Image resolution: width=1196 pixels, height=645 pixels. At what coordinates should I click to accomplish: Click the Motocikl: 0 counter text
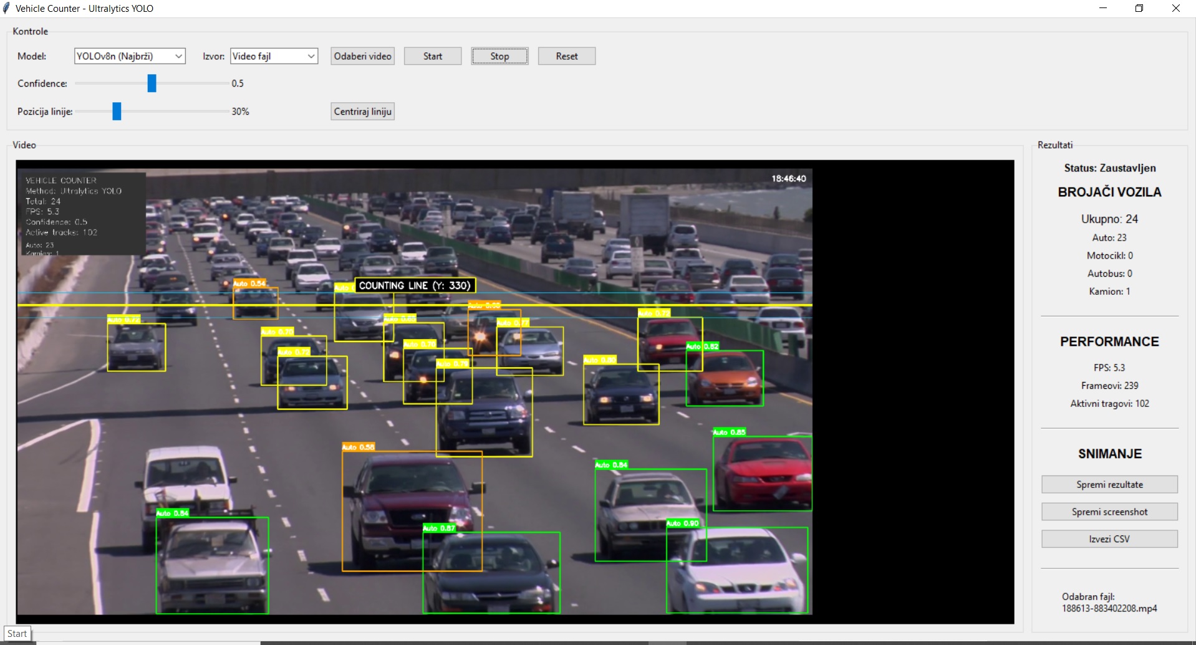point(1109,256)
